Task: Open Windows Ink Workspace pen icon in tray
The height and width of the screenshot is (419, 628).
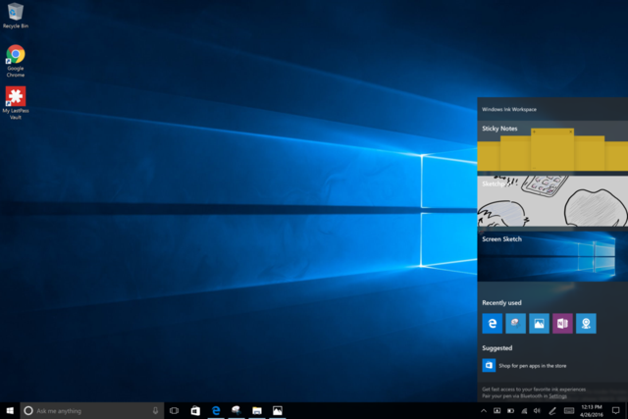Action: pyautogui.click(x=552, y=410)
